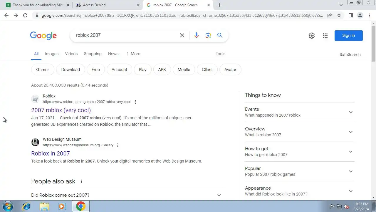Switch to News results tab
The image size is (376, 212).
point(113,54)
